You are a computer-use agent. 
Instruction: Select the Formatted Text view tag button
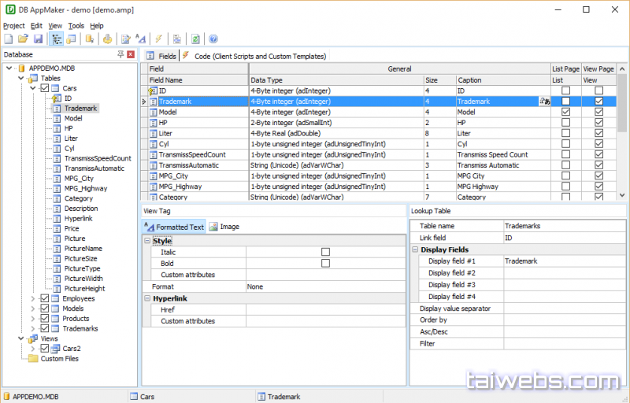point(174,227)
